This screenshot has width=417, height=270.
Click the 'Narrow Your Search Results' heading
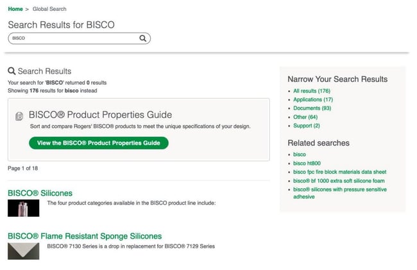(337, 79)
